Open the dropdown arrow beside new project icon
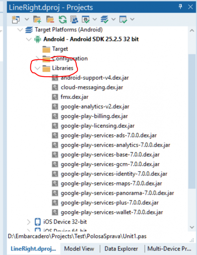The image size is (197, 255). point(27,19)
